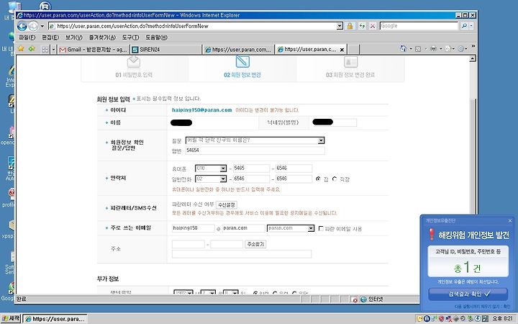The height and width of the screenshot is (324, 518).
Task: Select the 직장 radio button
Action: 335,179
